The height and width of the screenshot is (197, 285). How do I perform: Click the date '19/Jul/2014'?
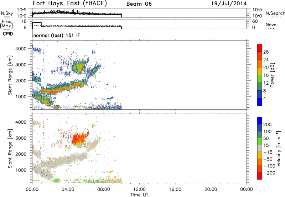tap(229, 4)
